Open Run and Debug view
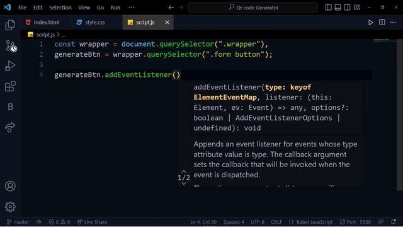The image size is (403, 227). click(x=10, y=66)
